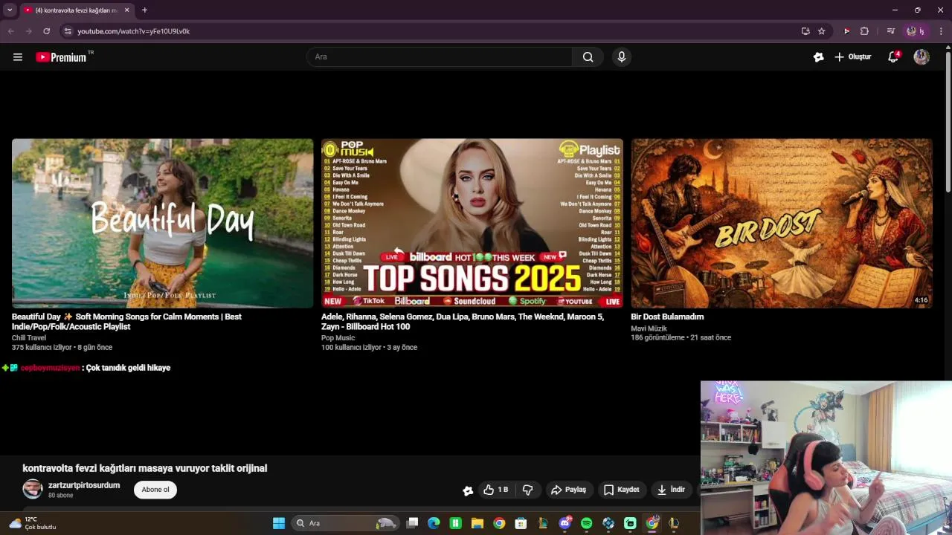This screenshot has height=535, width=952.
Task: Bookmark this page with the star
Action: pos(822,31)
